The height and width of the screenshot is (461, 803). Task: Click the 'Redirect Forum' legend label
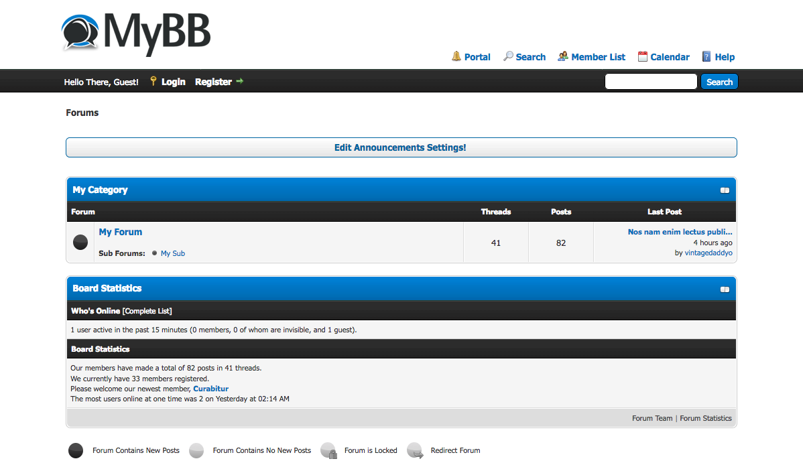(455, 450)
